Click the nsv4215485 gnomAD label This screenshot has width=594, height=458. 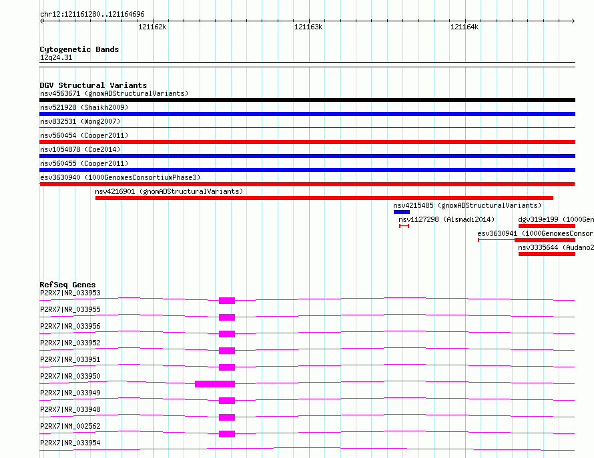(467, 205)
